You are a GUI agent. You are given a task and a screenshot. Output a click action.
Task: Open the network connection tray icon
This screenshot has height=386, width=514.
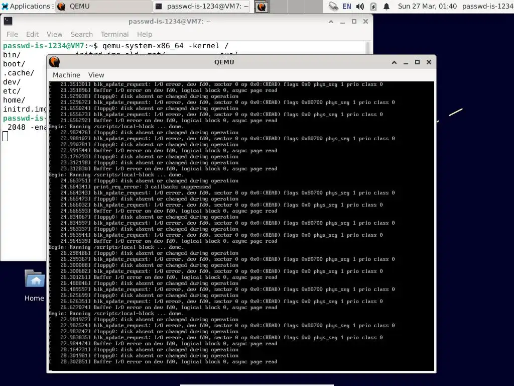point(333,6)
